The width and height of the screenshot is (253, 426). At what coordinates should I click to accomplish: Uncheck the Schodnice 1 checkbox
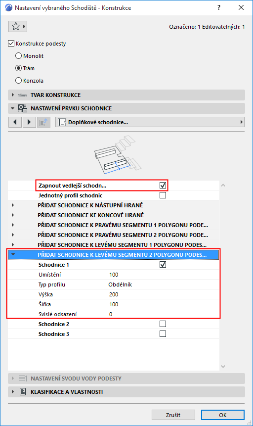(163, 265)
